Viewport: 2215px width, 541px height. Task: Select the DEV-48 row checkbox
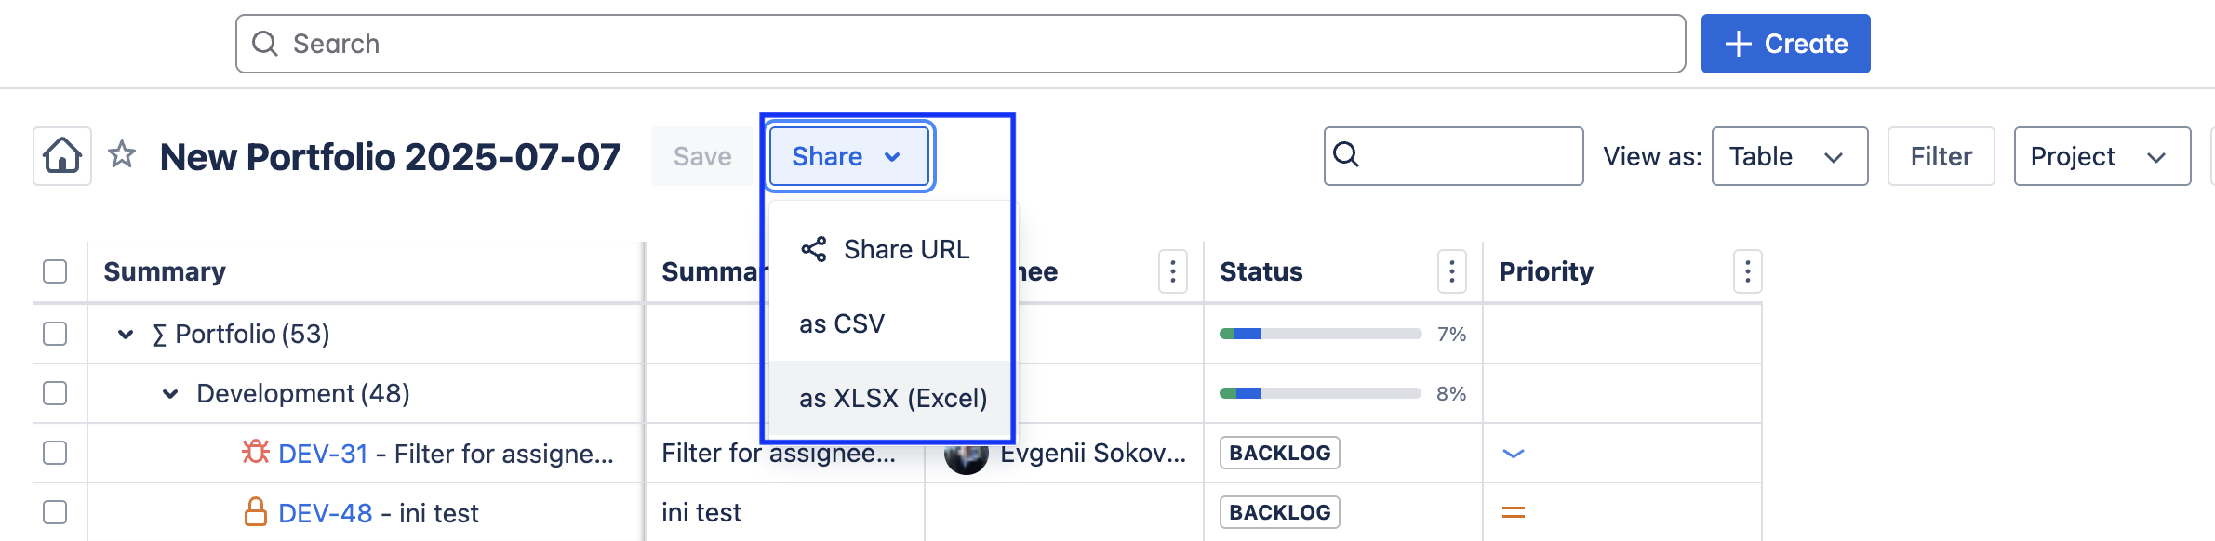(55, 512)
